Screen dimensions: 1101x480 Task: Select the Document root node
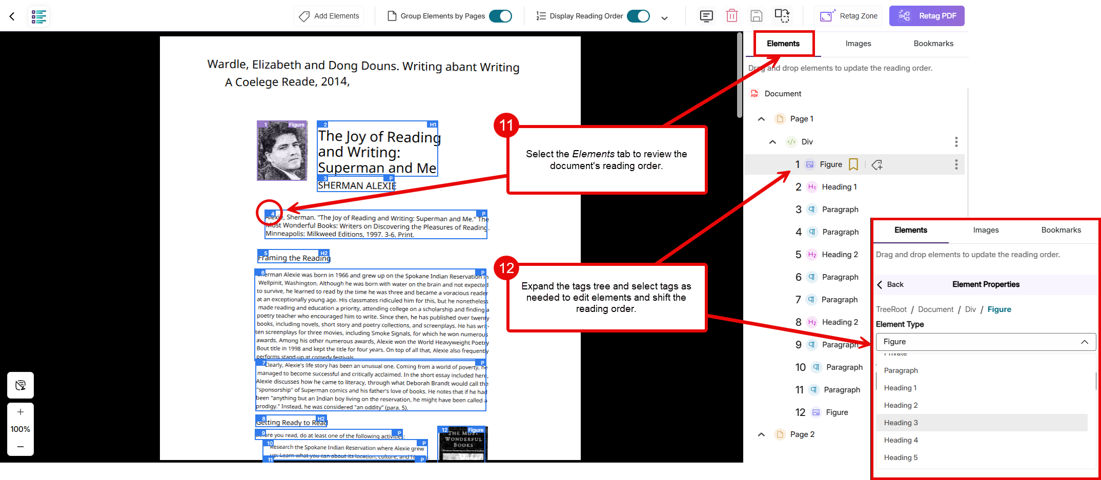click(782, 94)
